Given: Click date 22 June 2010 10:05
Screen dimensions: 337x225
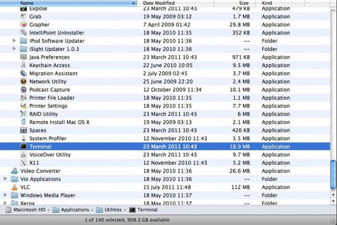Looking at the screenshot, I should [x=168, y=65].
